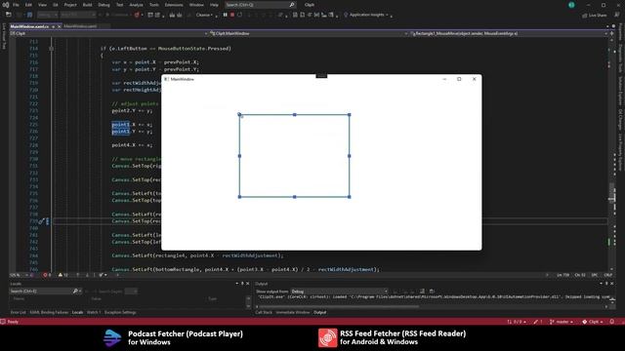Viewport: 625px width, 351px height.
Task: Maximize the MainWindow app window
Action: click(x=459, y=79)
